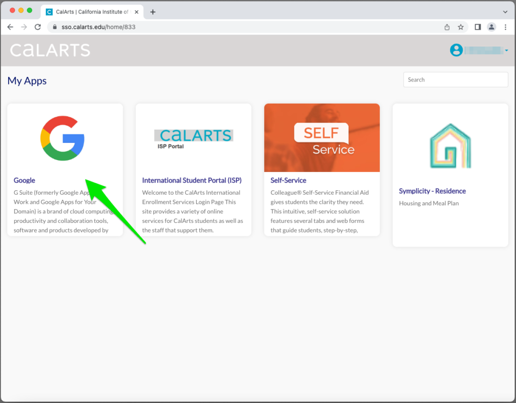Click the Housing and Meal Plan text

pos(429,203)
